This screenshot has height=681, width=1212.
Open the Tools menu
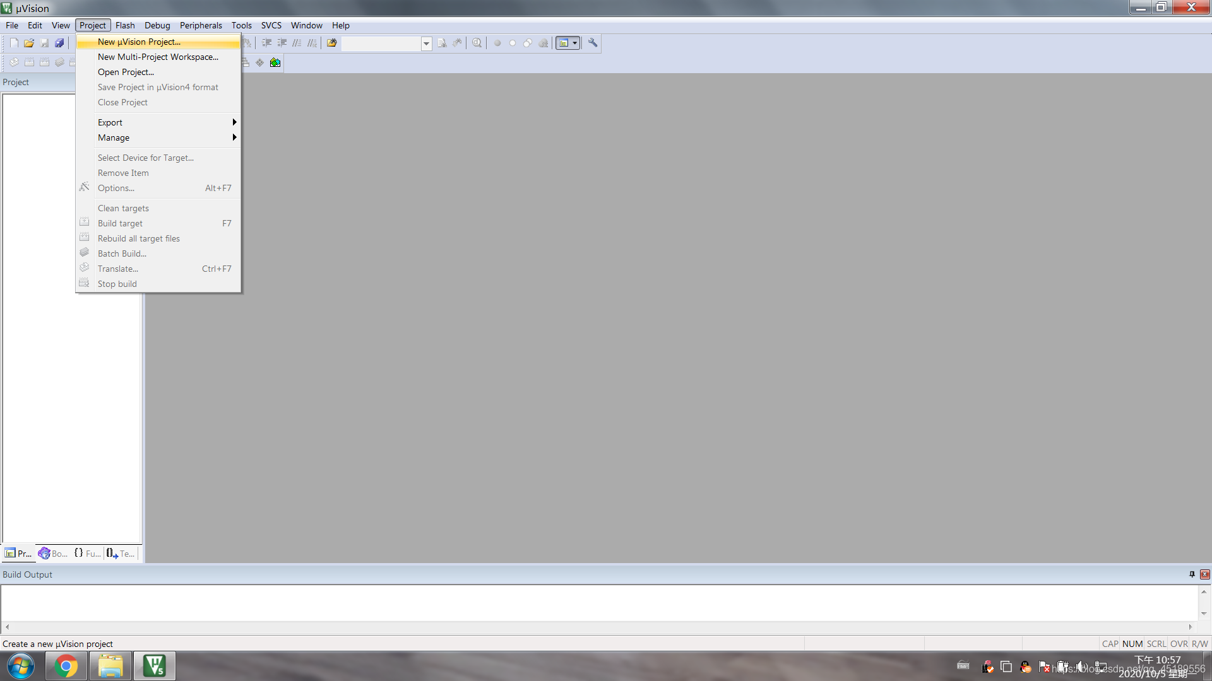point(241,25)
